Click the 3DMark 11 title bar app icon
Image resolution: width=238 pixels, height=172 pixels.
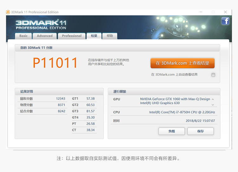tap(8, 12)
